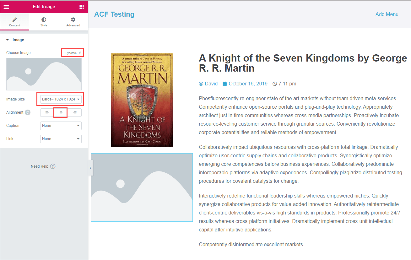
Task: Click the Add Menu link
Action: click(x=387, y=14)
